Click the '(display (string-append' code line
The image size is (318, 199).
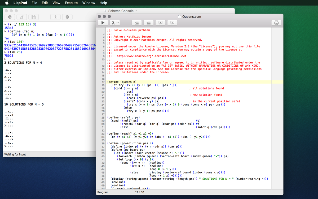pyautogui.click(x=189, y=179)
